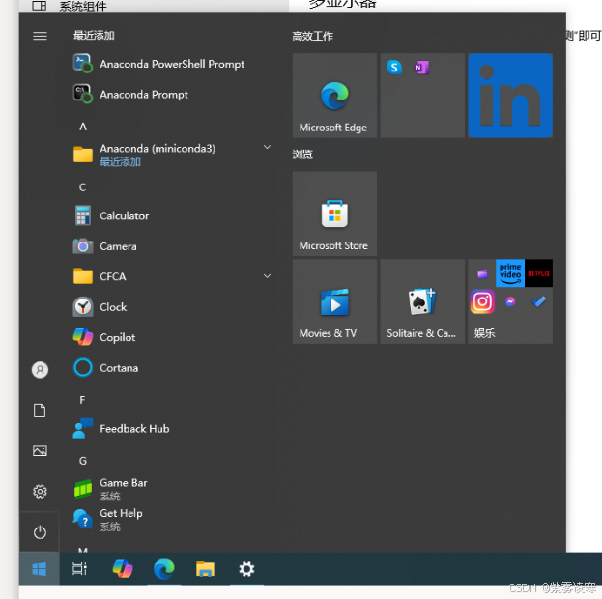Open Cortana
The image size is (602, 599).
[172, 368]
